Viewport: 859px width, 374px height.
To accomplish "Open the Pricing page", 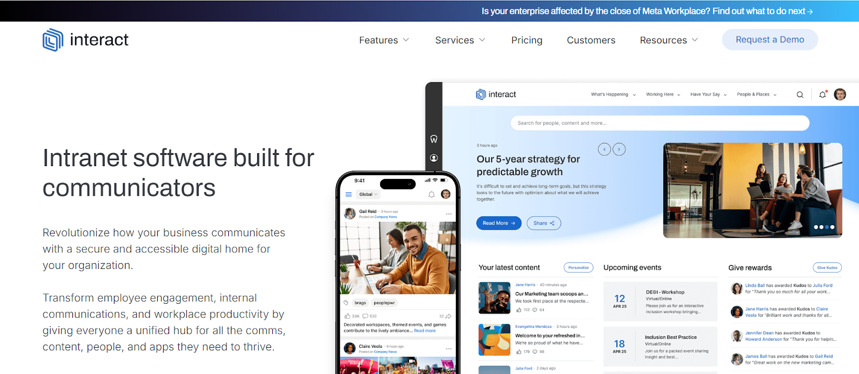I will pos(527,40).
